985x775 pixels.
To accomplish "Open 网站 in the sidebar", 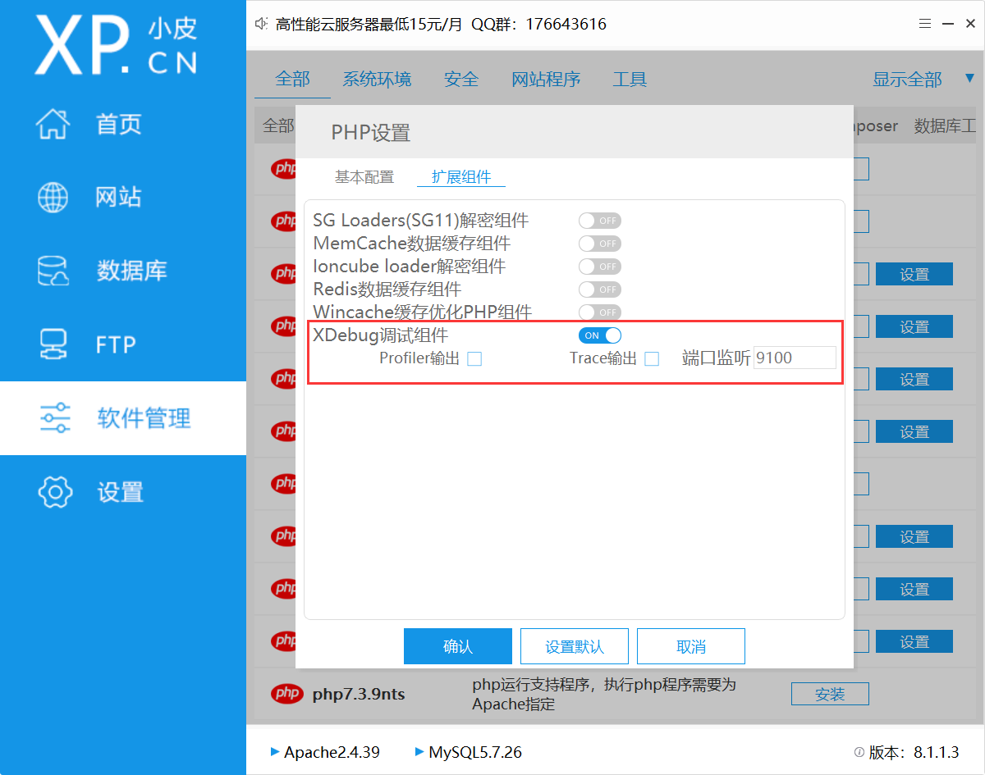I will 123,198.
